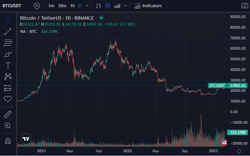
Task: Click the BTCUSDT symbol search field
Action: 12,6
